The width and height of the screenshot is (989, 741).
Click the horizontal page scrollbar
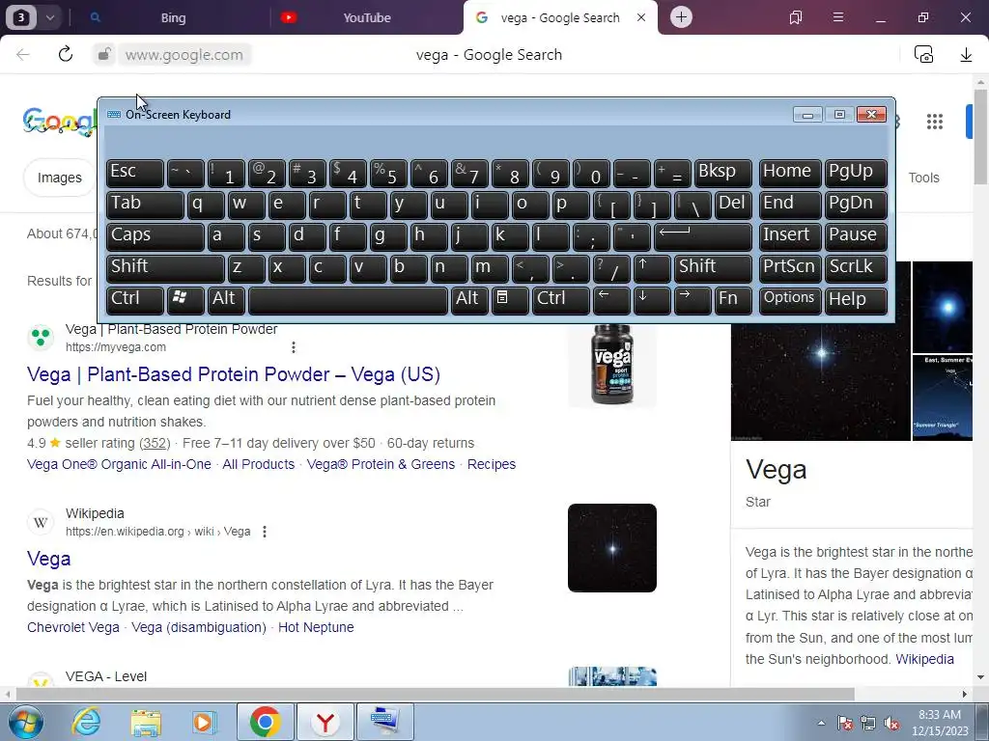436,694
